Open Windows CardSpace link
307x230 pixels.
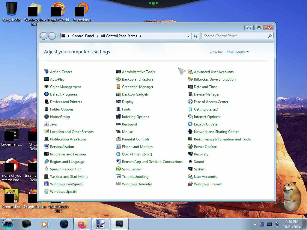pyautogui.click(x=66, y=184)
